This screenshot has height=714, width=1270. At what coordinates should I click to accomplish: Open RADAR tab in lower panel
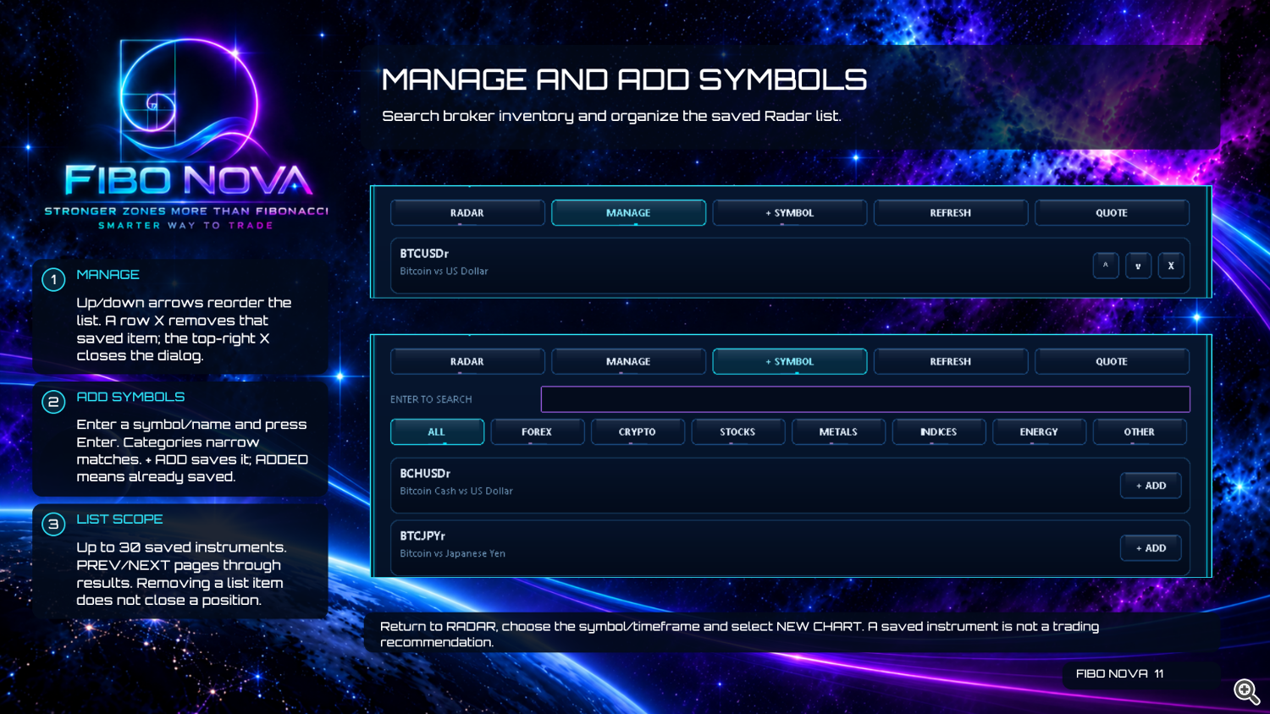467,361
